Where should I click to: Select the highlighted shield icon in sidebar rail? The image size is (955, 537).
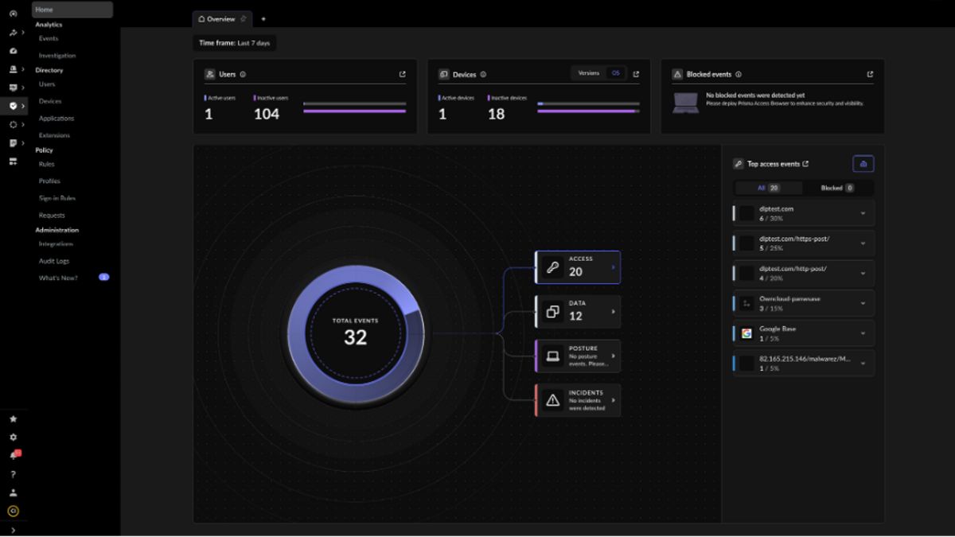[x=13, y=106]
